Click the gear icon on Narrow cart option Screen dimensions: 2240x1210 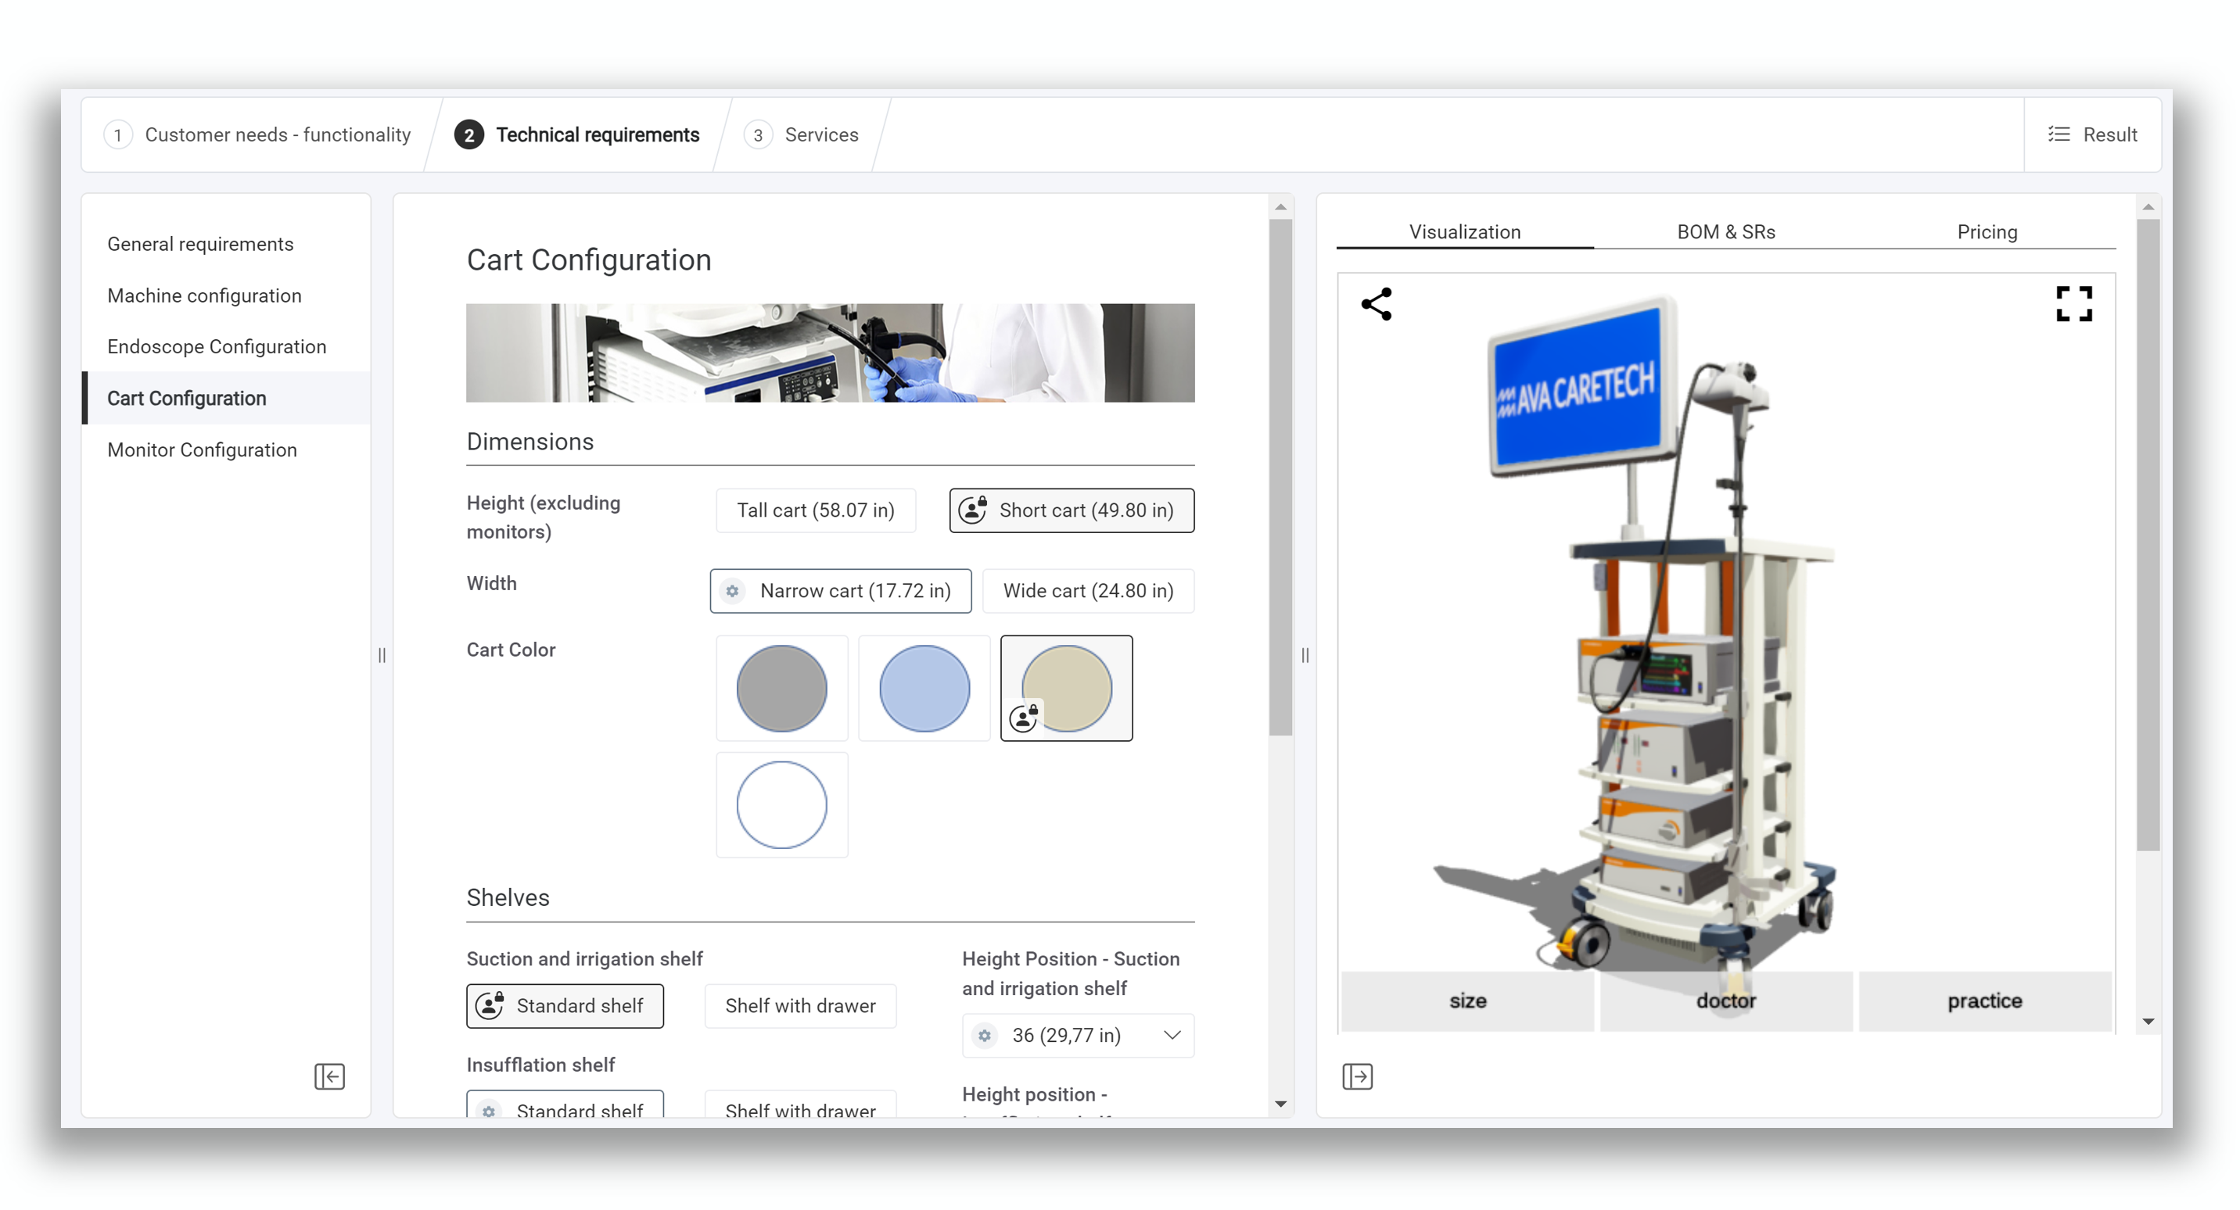pyautogui.click(x=732, y=591)
